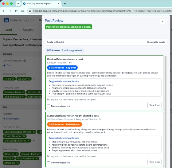172x168 pixels.
Task: Add another current job title
Action: pos(34,141)
